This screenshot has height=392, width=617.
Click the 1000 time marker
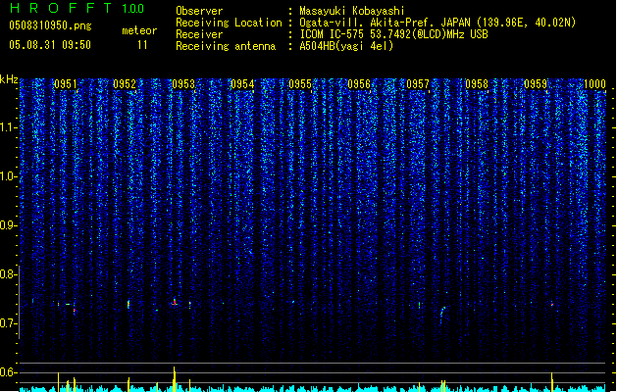click(x=594, y=84)
